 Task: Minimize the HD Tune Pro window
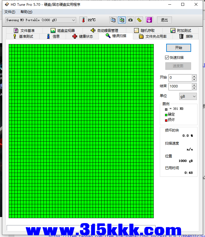(170, 4)
